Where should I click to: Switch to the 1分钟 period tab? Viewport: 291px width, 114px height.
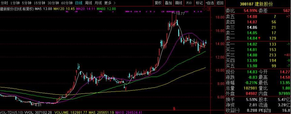point(15,3)
